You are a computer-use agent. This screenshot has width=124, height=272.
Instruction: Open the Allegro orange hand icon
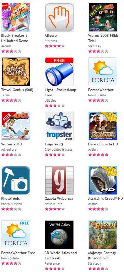click(59, 17)
